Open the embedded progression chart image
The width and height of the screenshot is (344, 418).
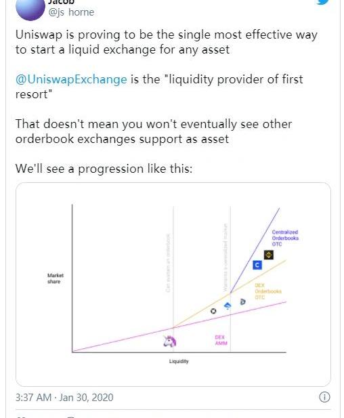click(x=173, y=285)
